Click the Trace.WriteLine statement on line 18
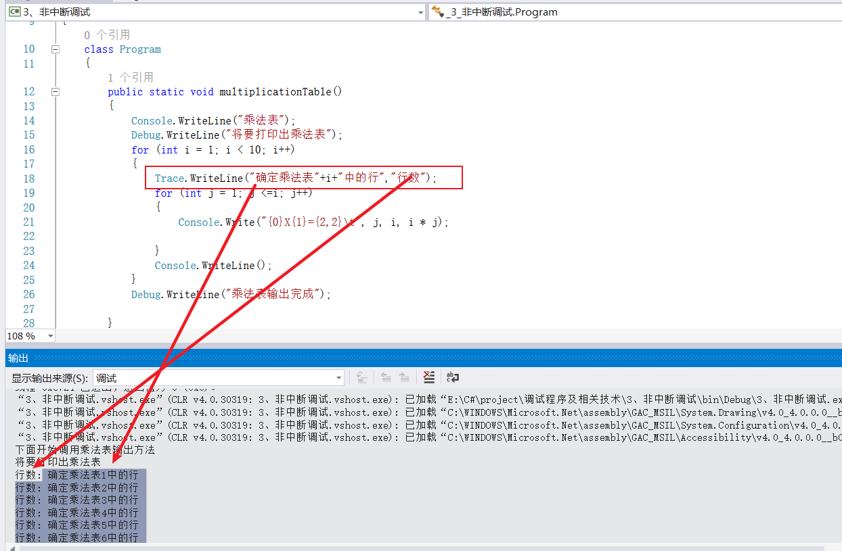The height and width of the screenshot is (551, 842). (x=296, y=178)
